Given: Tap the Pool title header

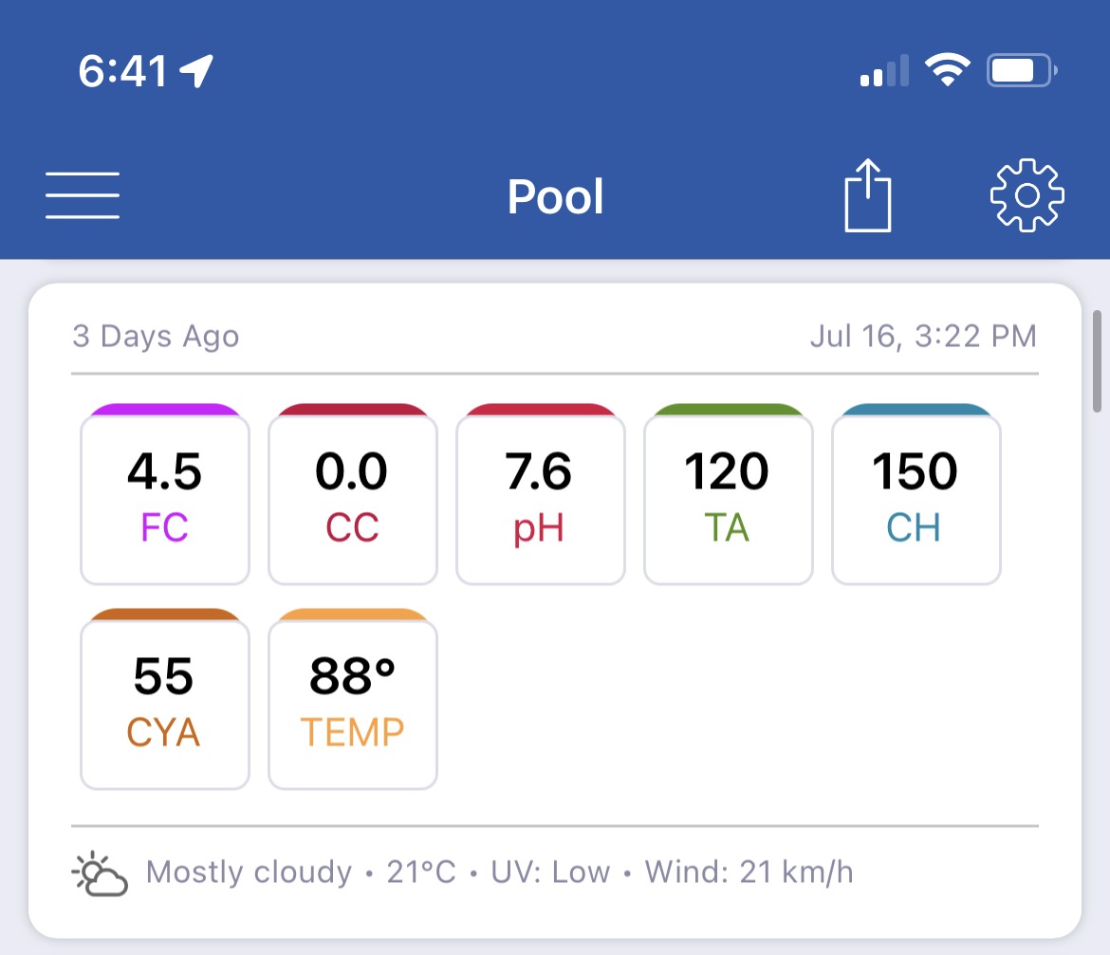Looking at the screenshot, I should pos(556,196).
